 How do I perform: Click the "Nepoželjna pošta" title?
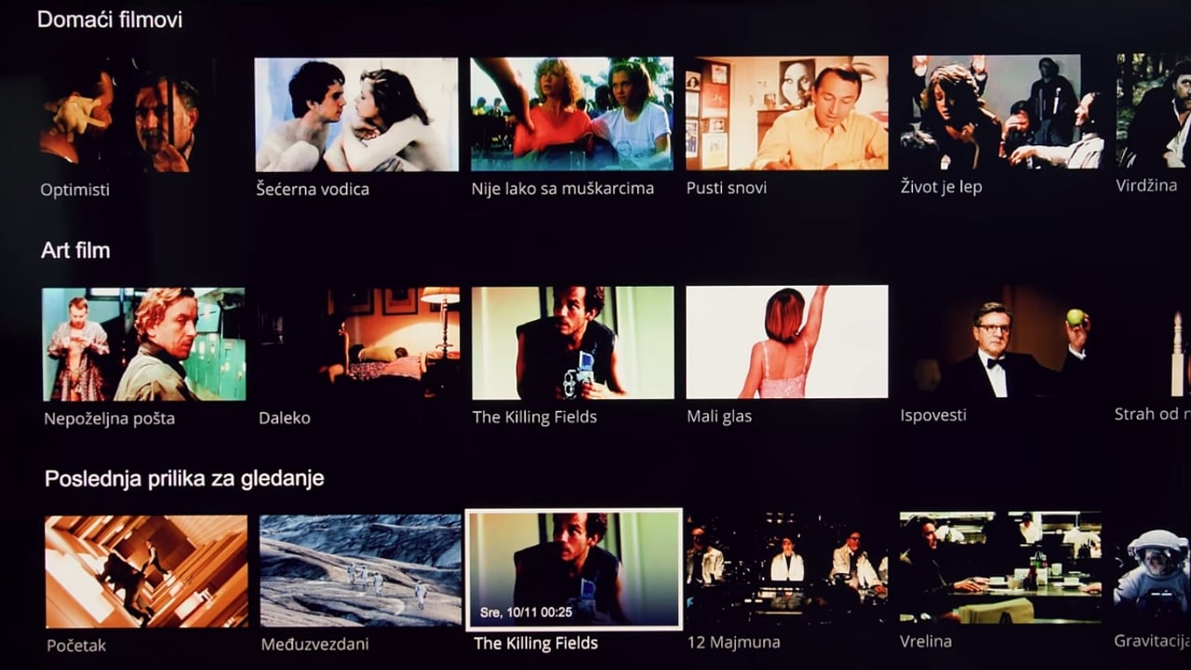pos(110,419)
